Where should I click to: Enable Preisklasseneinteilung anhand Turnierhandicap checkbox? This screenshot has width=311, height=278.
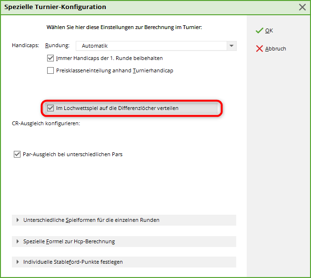[x=51, y=71]
